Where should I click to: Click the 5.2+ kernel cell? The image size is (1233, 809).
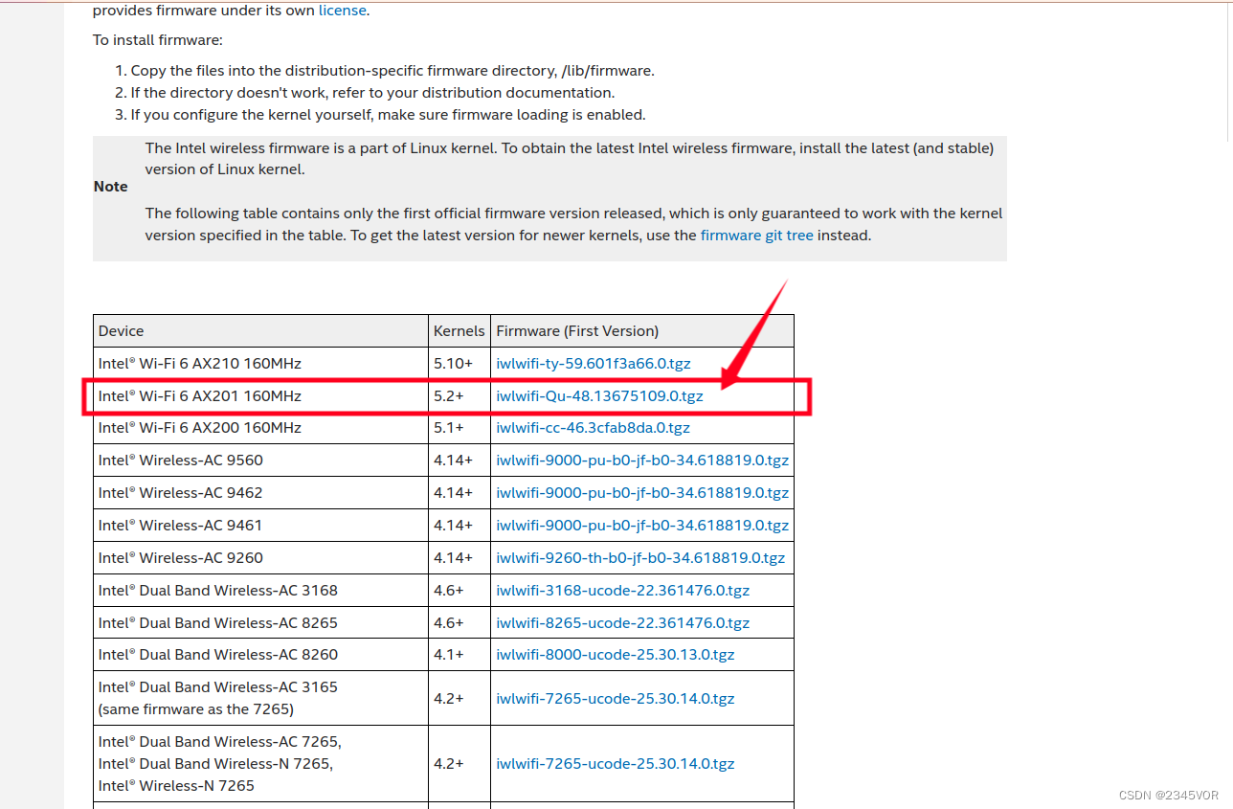click(x=460, y=395)
